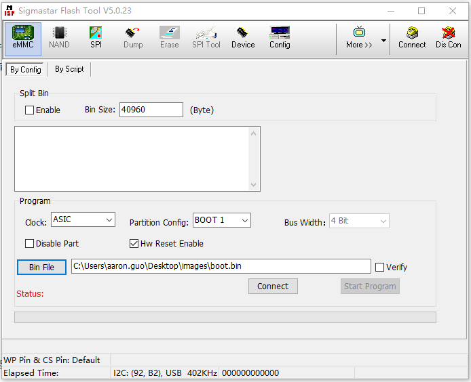Toggle the Disable Part checkbox
Viewport: 471px width, 382px height.
(x=29, y=244)
